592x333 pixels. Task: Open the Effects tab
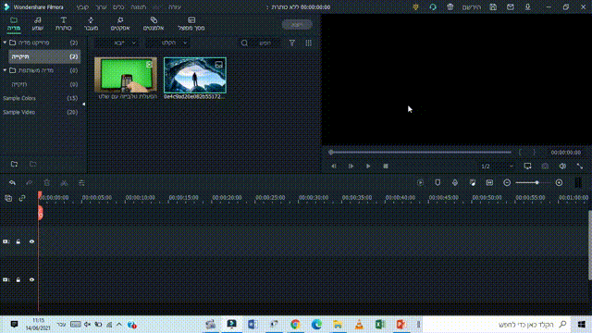pos(120,23)
